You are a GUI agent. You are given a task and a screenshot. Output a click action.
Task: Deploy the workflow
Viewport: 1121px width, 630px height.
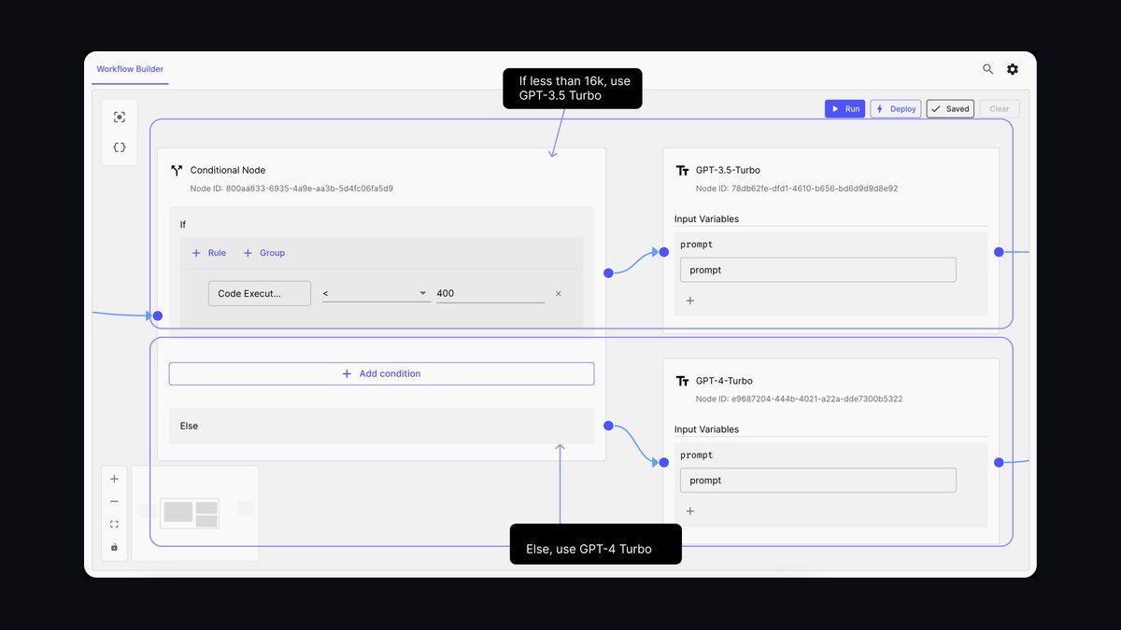[x=896, y=108]
